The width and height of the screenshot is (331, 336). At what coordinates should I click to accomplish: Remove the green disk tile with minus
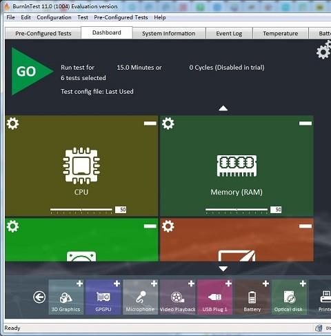coord(150,226)
